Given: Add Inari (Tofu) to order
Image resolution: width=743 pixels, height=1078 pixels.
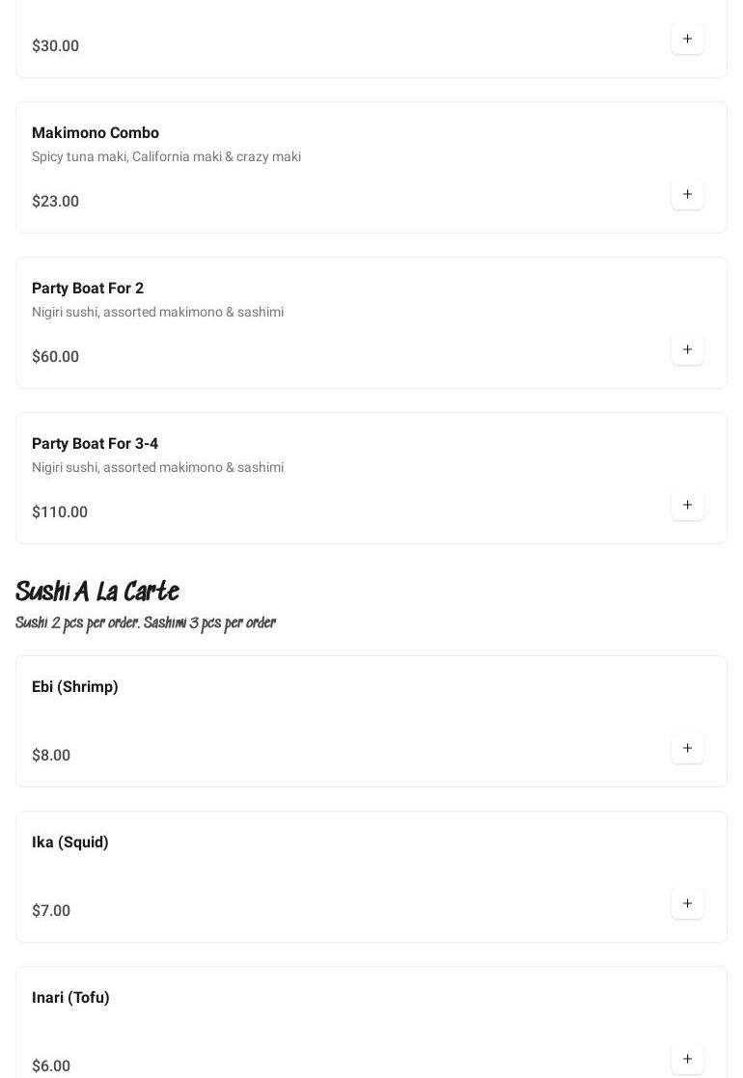Looking at the screenshot, I should [x=687, y=1059].
